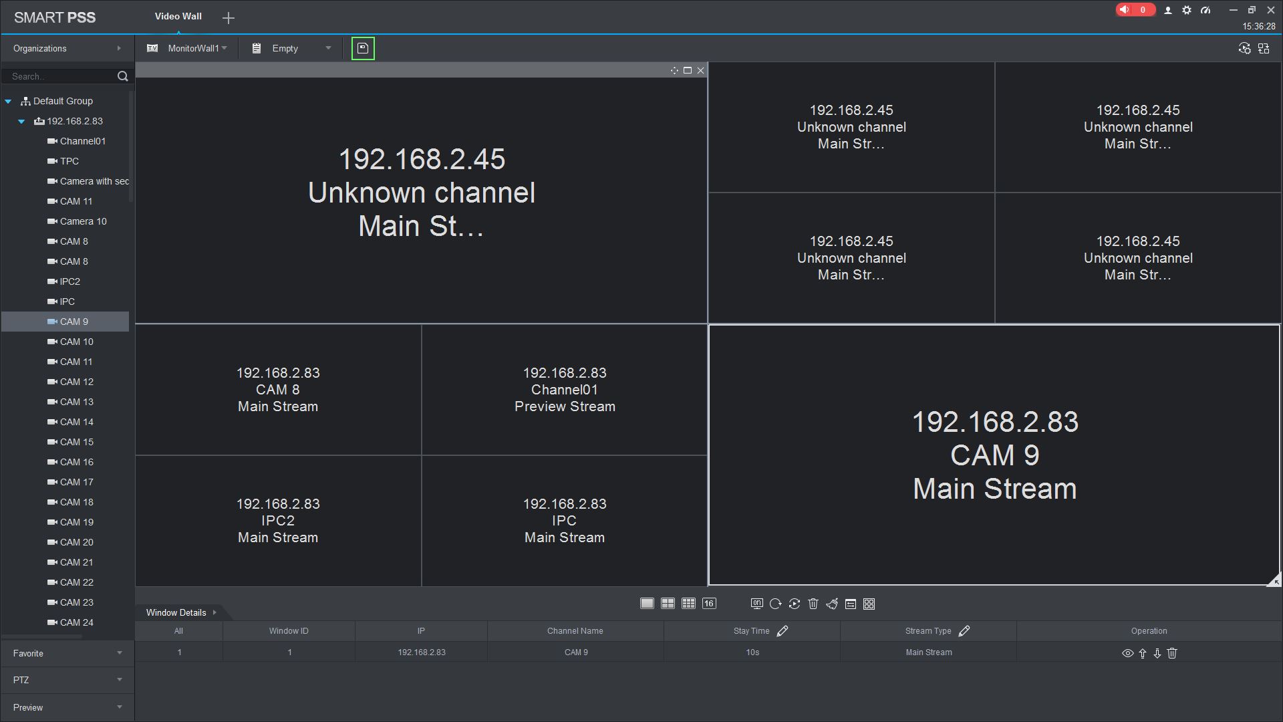The height and width of the screenshot is (722, 1283).
Task: Collapse the Default Group tree node
Action: [x=8, y=102]
